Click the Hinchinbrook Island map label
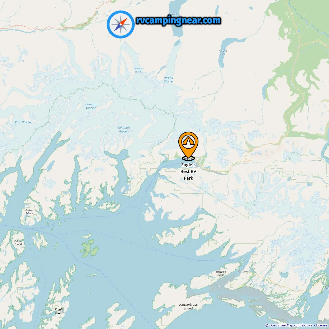Image resolution: width=329 pixels, height=329 pixels. [188, 306]
